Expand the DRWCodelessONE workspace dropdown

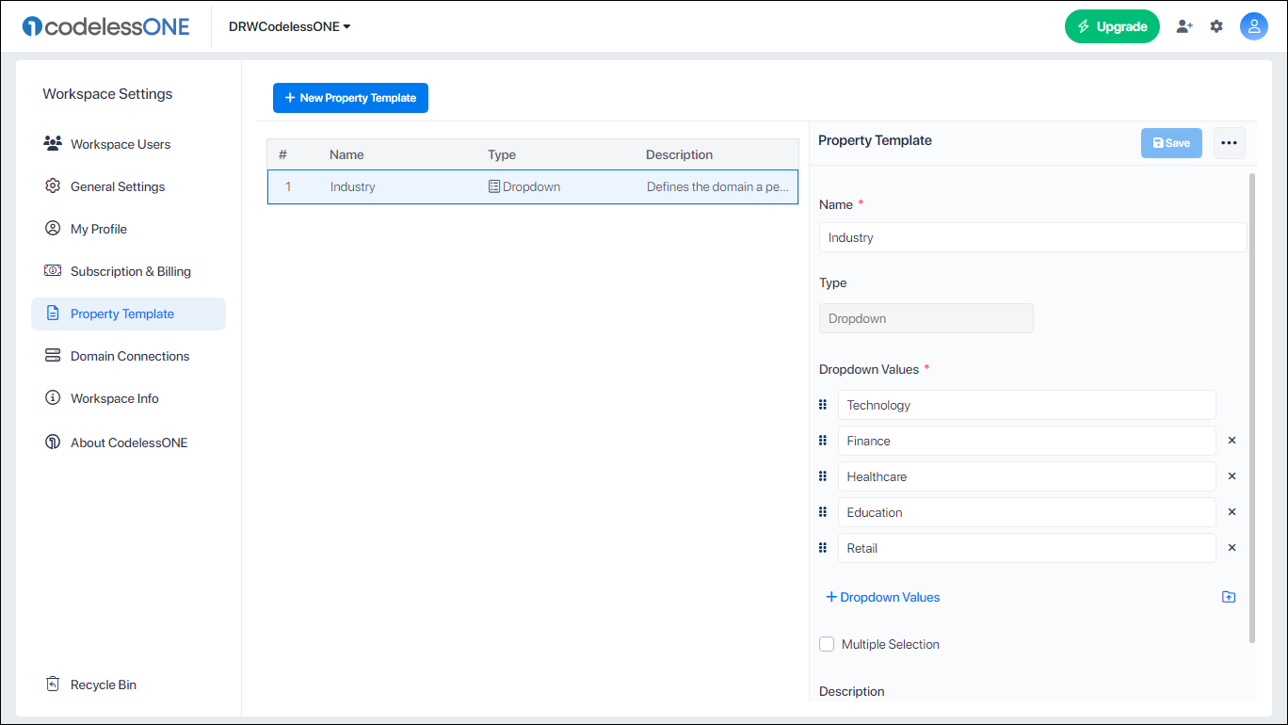pyautogui.click(x=289, y=26)
